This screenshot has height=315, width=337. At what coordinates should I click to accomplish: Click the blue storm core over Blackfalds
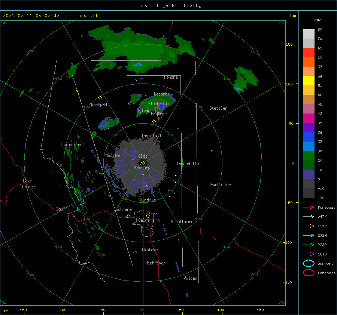[x=161, y=106]
